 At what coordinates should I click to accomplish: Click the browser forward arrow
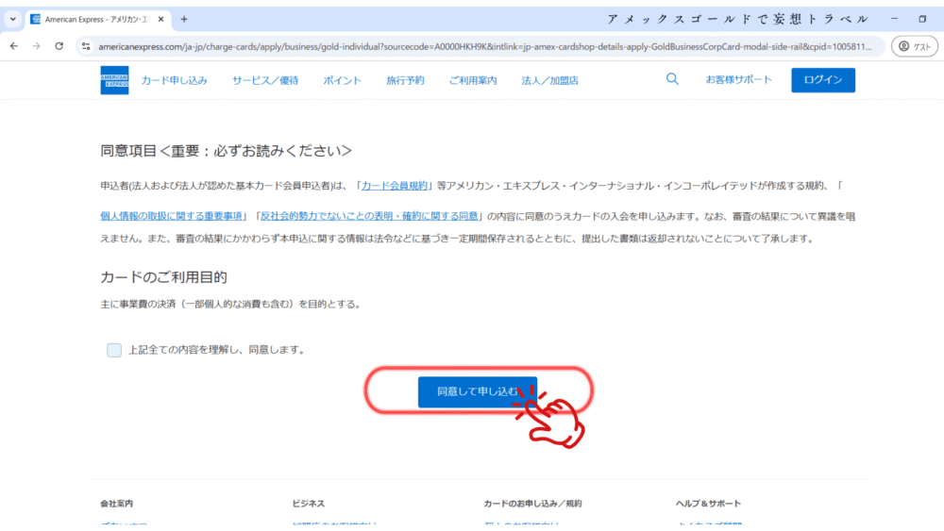pos(36,46)
